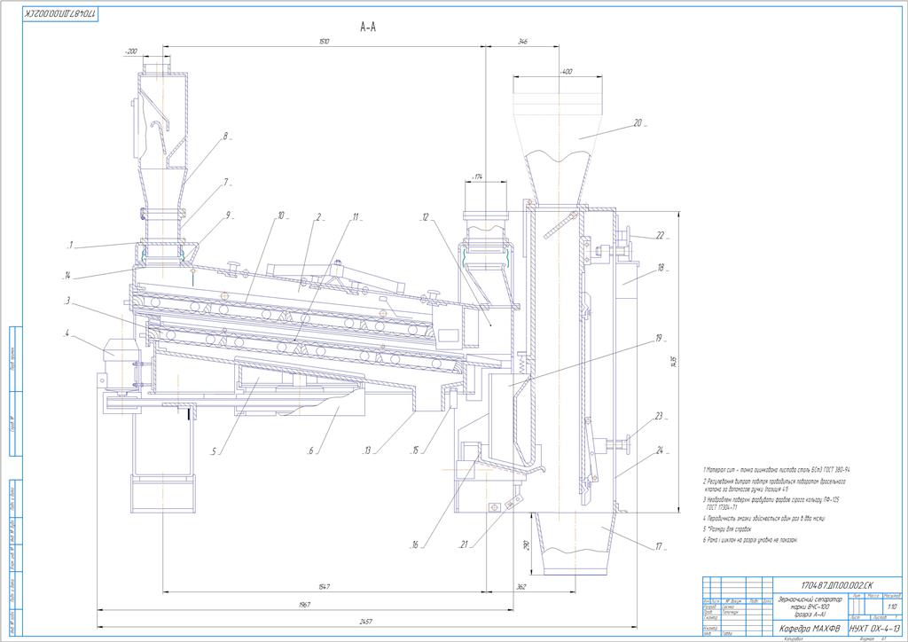Click technical note 5 "Розміри для справок"
This screenshot has width=908, height=642.
727,529
